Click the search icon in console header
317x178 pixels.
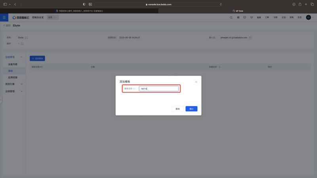231,17
